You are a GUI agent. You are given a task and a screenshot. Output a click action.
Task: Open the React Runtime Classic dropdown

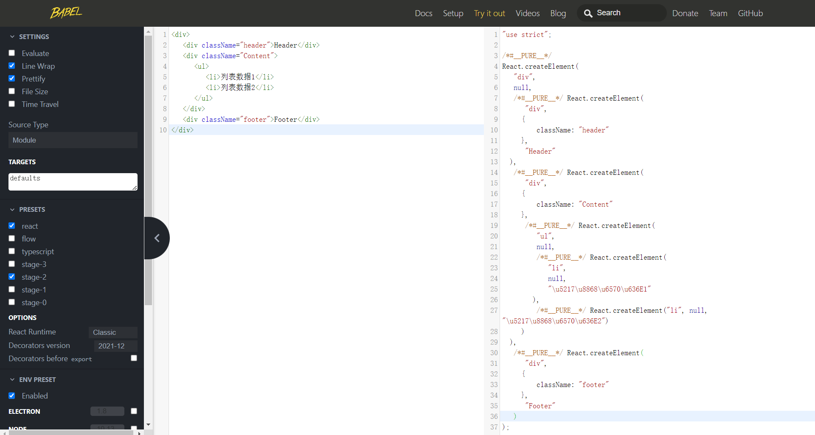(x=113, y=332)
